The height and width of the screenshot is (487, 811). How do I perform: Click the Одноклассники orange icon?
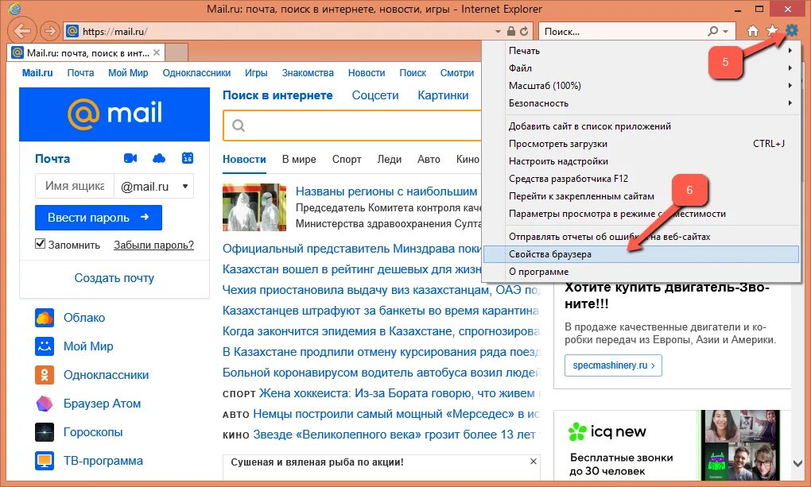45,375
